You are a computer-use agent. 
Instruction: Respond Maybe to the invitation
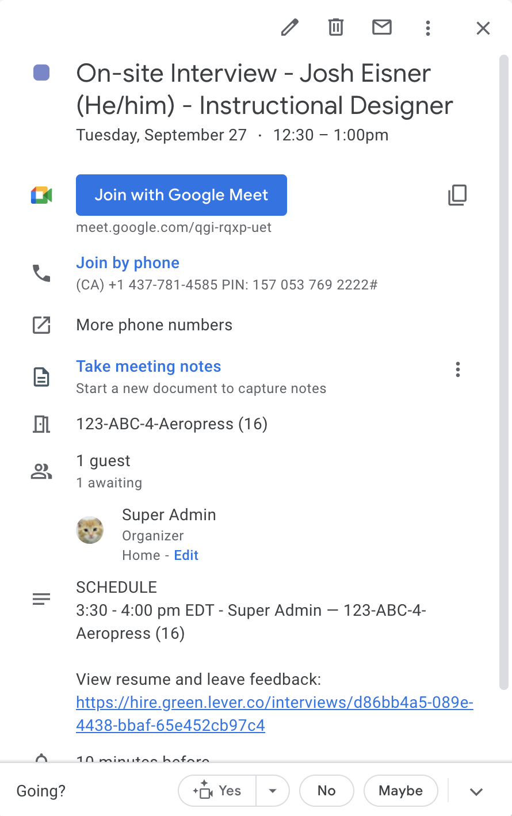point(400,791)
